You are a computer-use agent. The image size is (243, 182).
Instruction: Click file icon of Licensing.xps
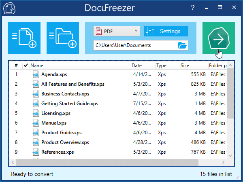point(36,113)
